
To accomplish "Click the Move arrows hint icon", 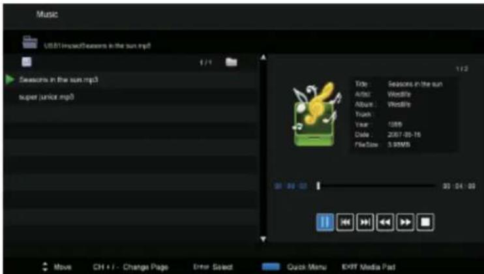I will pos(46,267).
